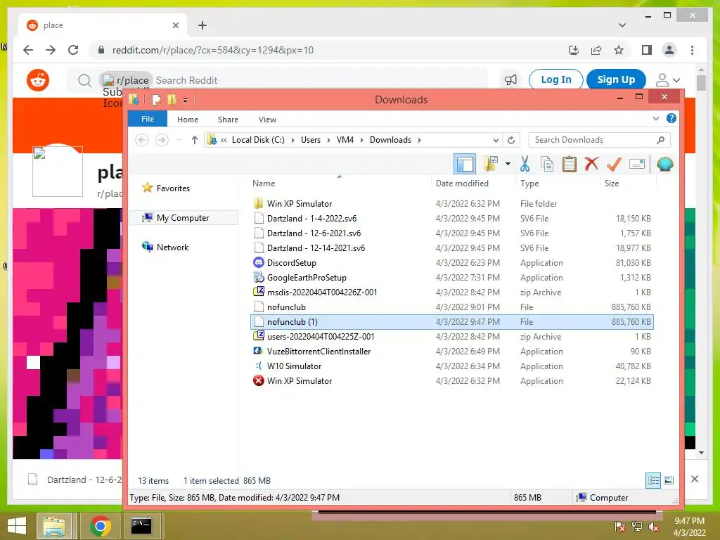Select Favorites in the navigation pane

point(173,188)
